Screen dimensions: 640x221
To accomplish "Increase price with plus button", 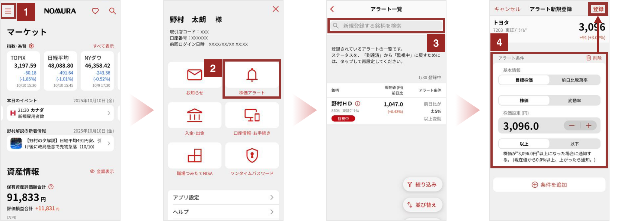I will coord(589,126).
